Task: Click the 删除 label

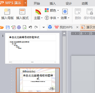Action: pos(78,18)
